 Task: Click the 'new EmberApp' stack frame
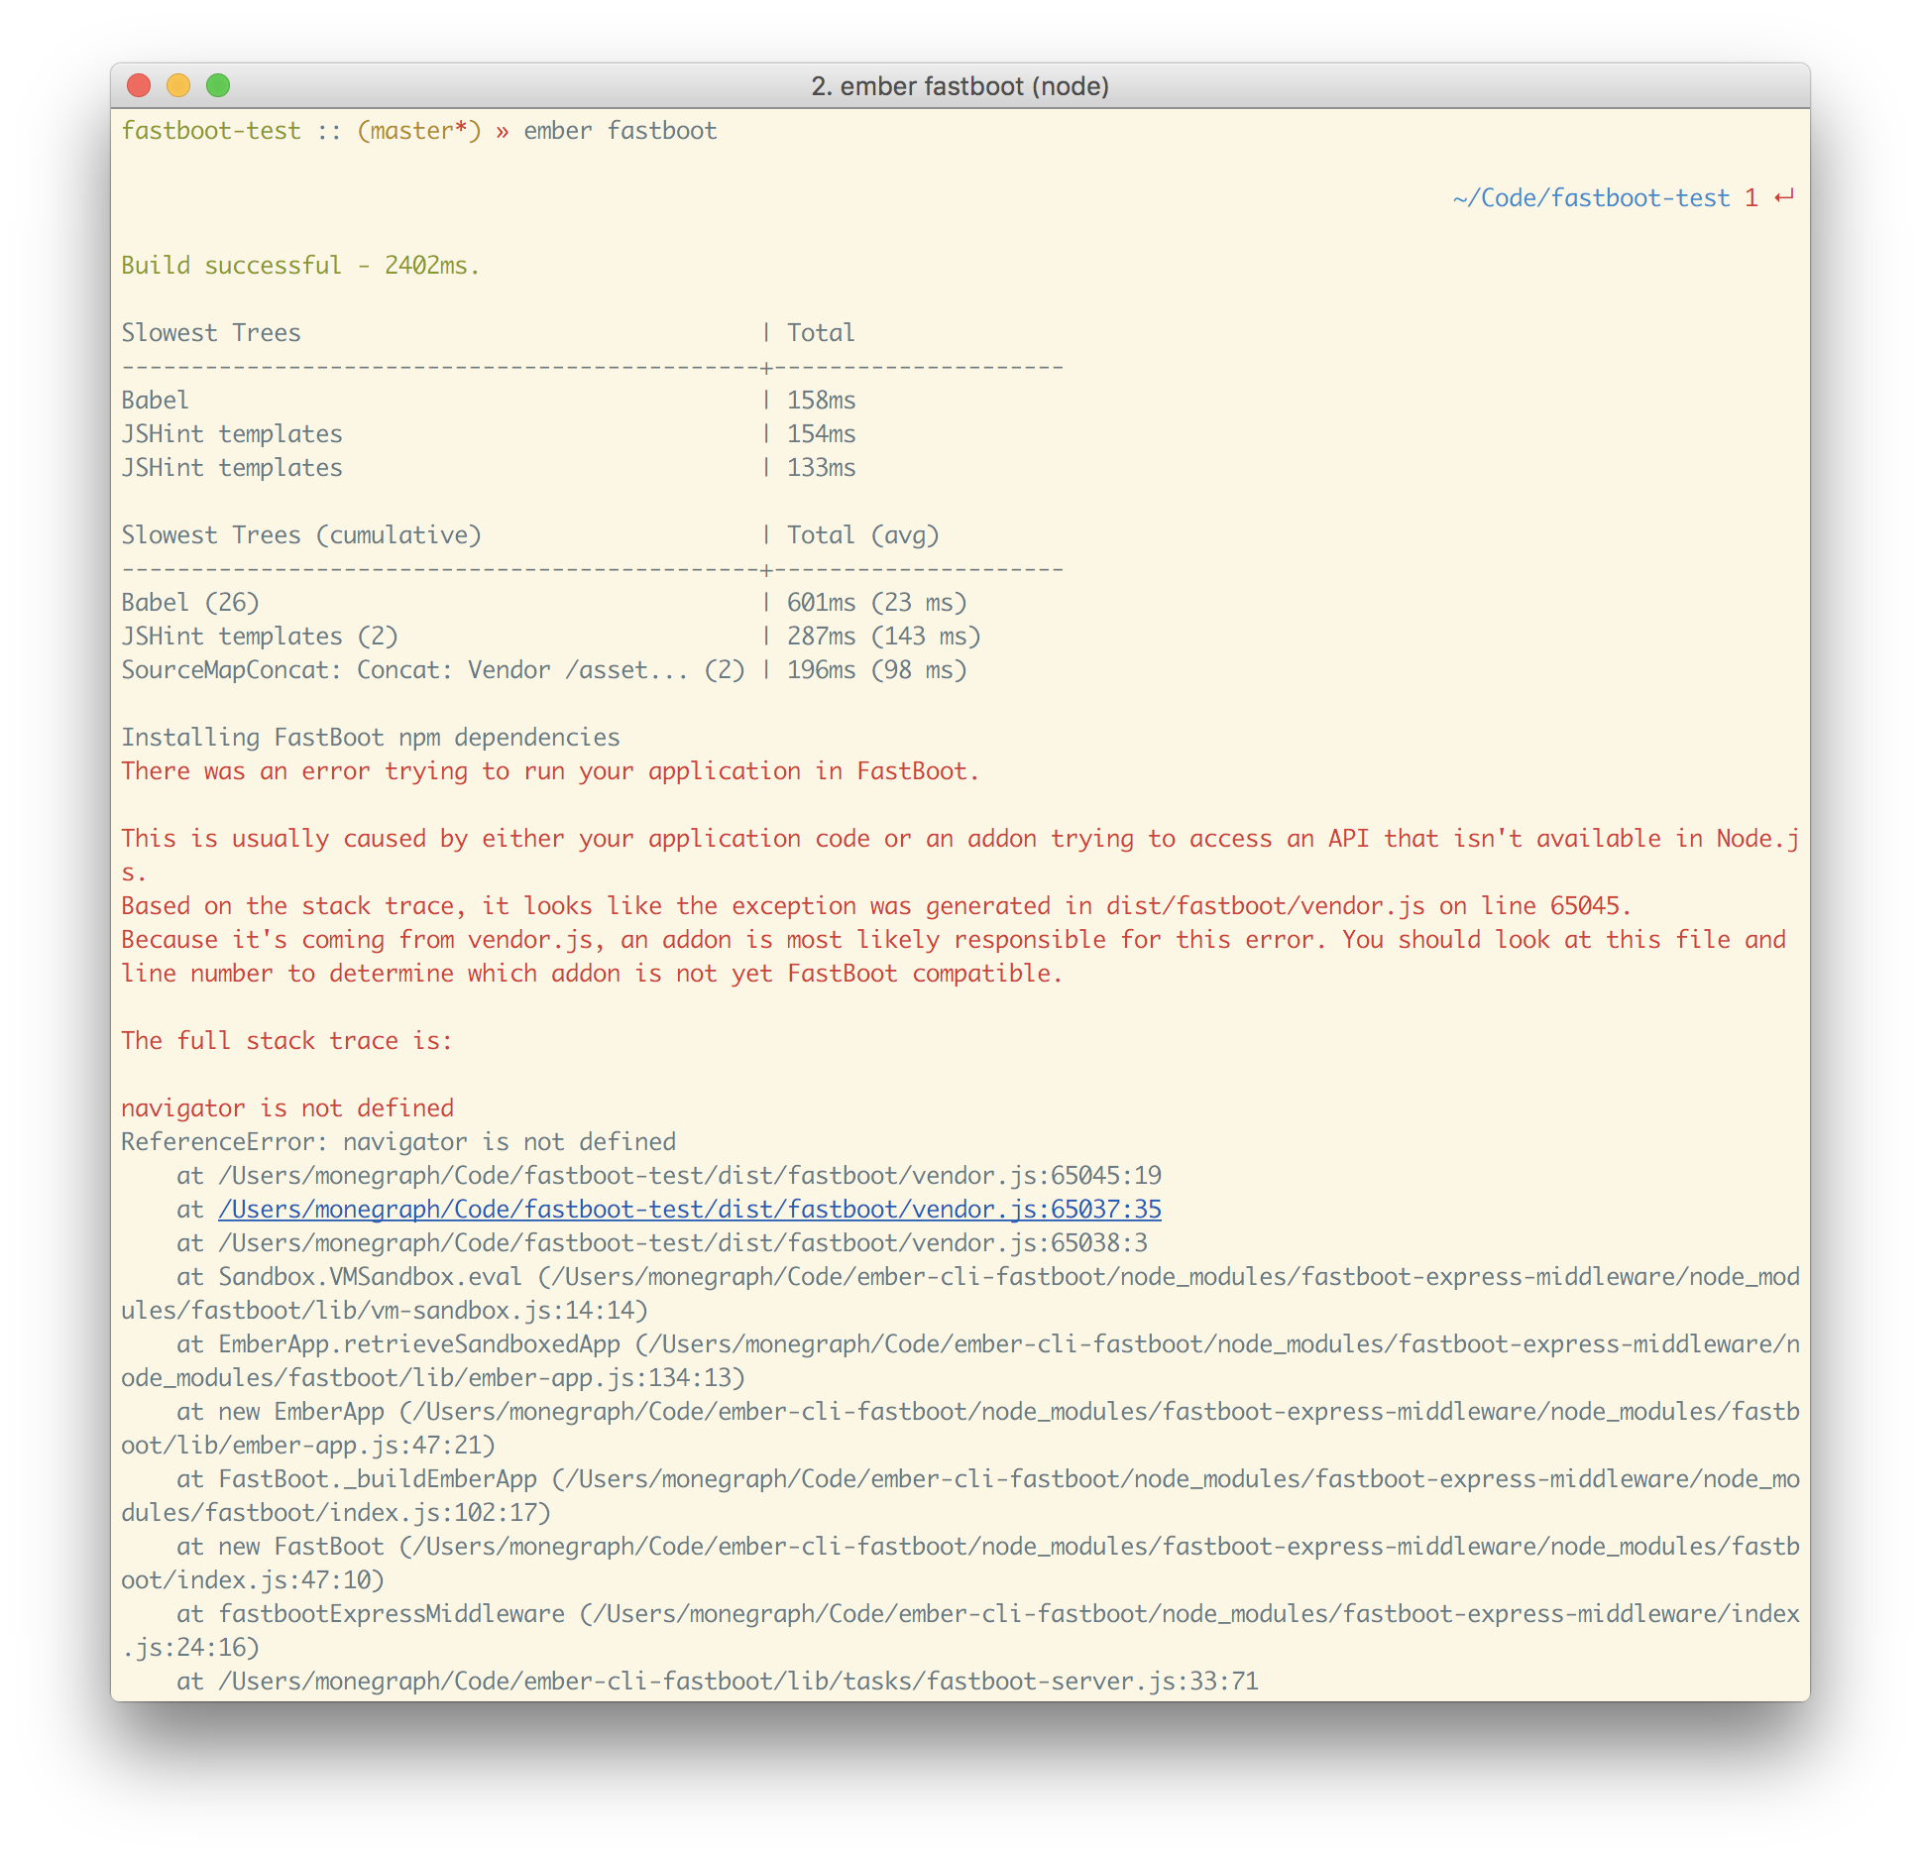tap(960, 1429)
